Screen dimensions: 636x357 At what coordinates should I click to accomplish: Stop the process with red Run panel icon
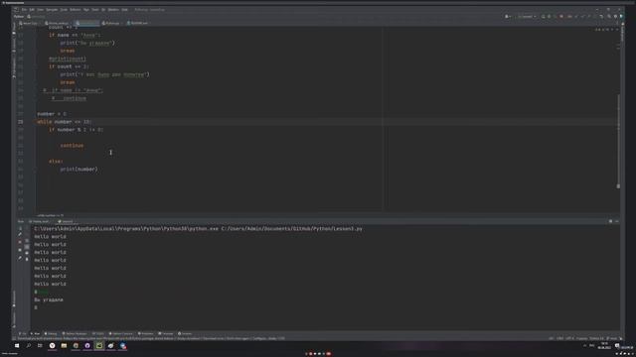pyautogui.click(x=20, y=242)
